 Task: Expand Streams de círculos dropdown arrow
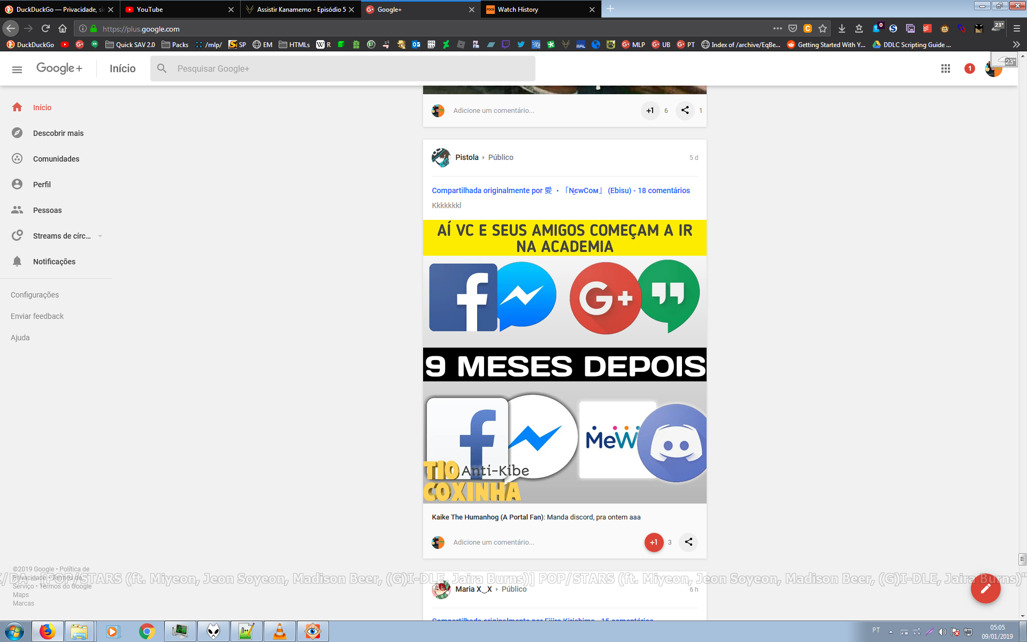(100, 236)
